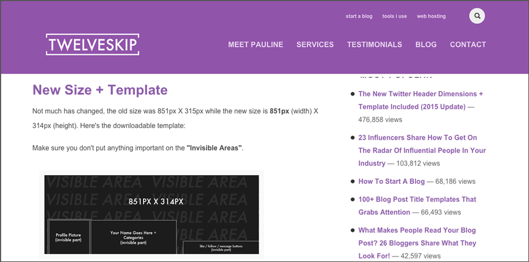Open New Twitter Header Dimensions article
Screen dimensions: 529x262
point(421,100)
